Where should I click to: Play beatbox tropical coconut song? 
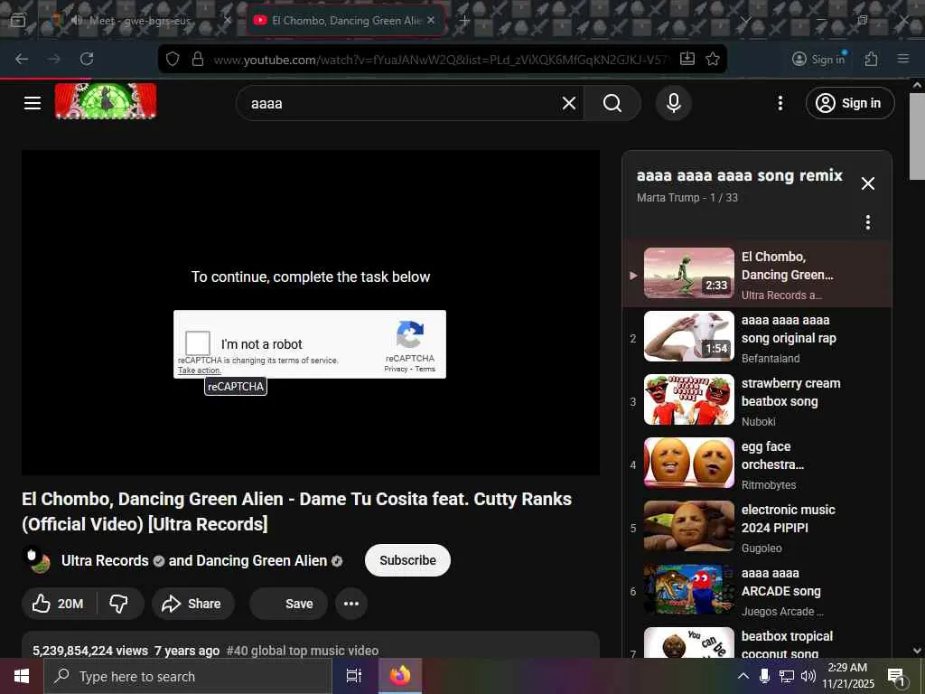point(758,642)
